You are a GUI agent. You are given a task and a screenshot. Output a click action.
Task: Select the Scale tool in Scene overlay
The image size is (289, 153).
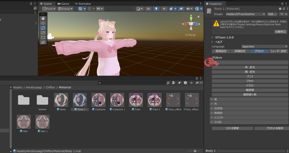tap(43, 33)
